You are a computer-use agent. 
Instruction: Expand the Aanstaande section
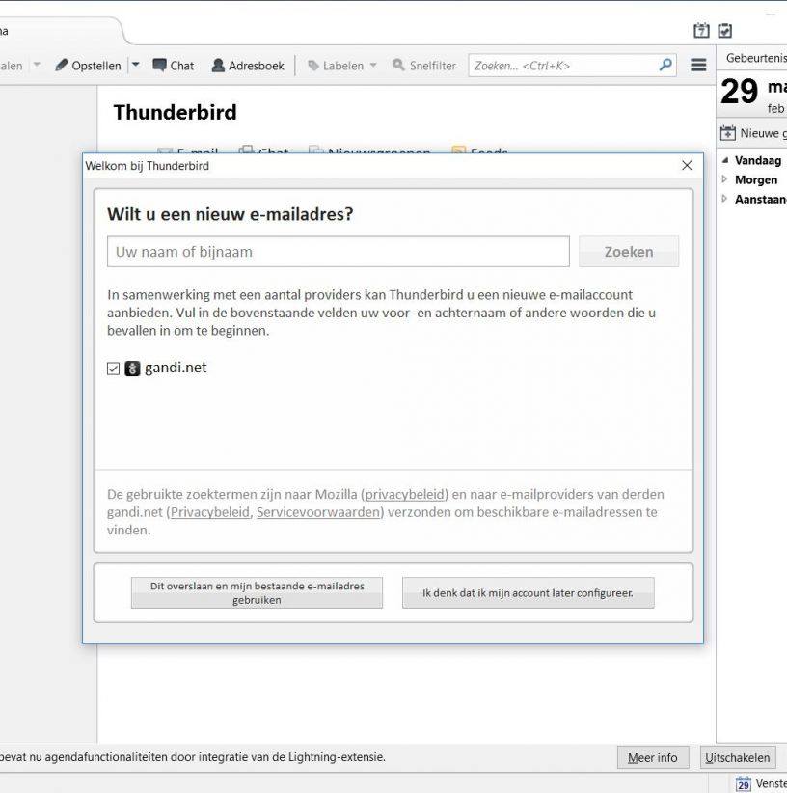724,199
